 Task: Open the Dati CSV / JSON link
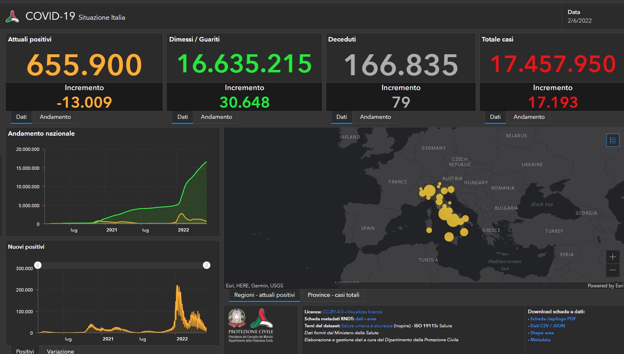pos(547,326)
